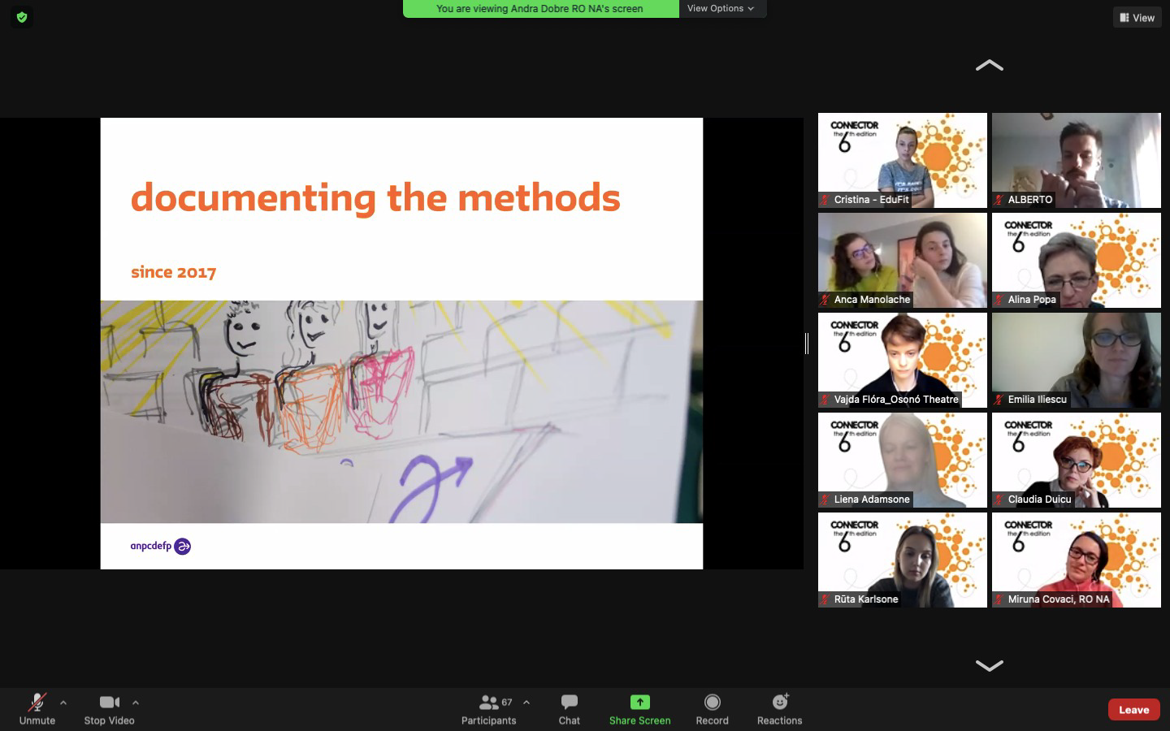Expand video settings arrow next to Stop Video

pyautogui.click(x=136, y=703)
